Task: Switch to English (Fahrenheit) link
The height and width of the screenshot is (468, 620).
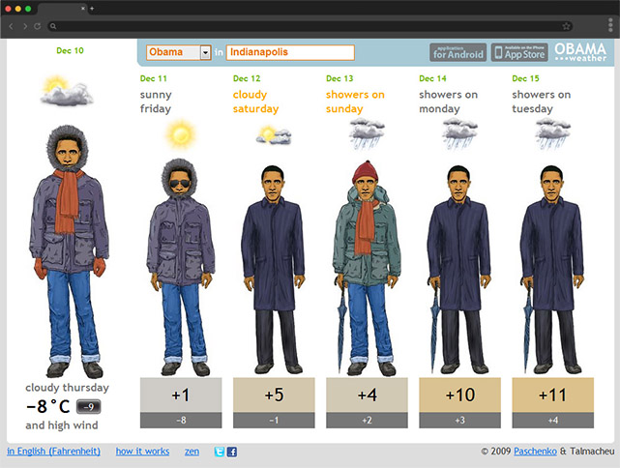Action: [x=51, y=452]
